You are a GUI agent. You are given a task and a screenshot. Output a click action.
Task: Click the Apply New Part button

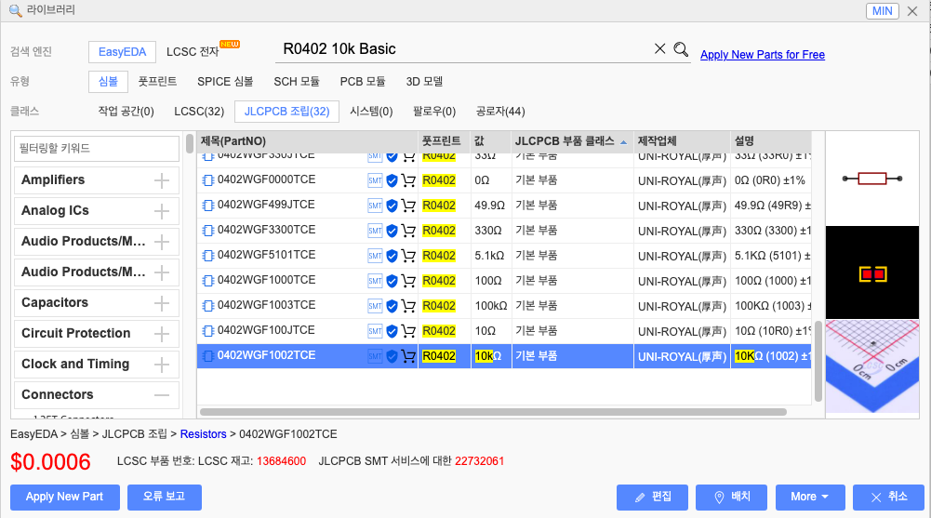65,498
